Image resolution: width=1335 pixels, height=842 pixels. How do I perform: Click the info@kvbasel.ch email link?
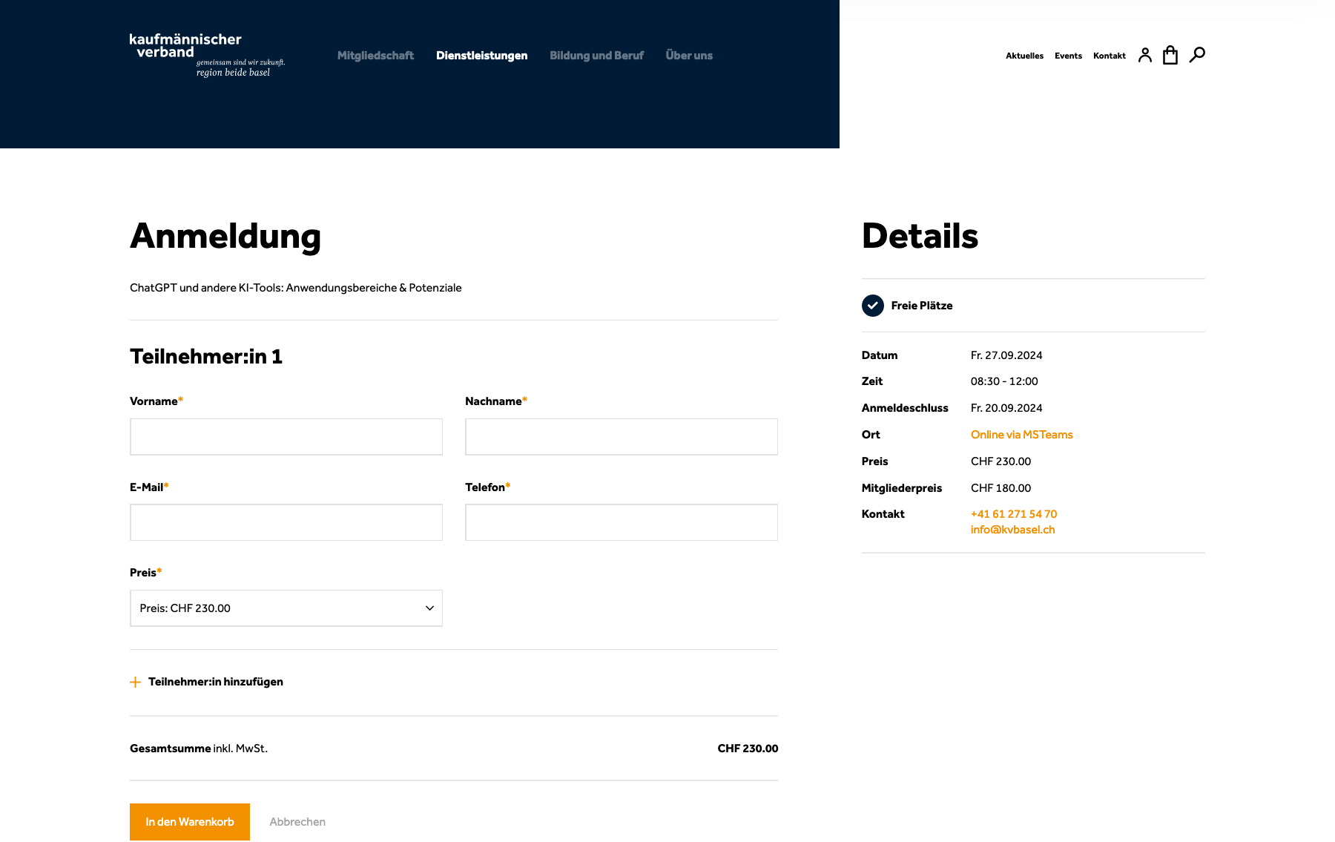coord(1012,530)
